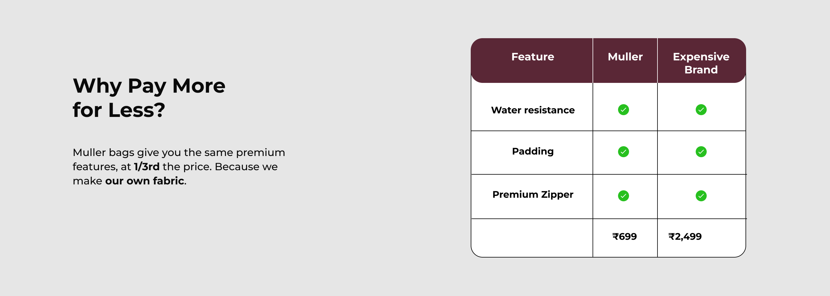Click Muller's Premium Zipper checkmark

623,196
